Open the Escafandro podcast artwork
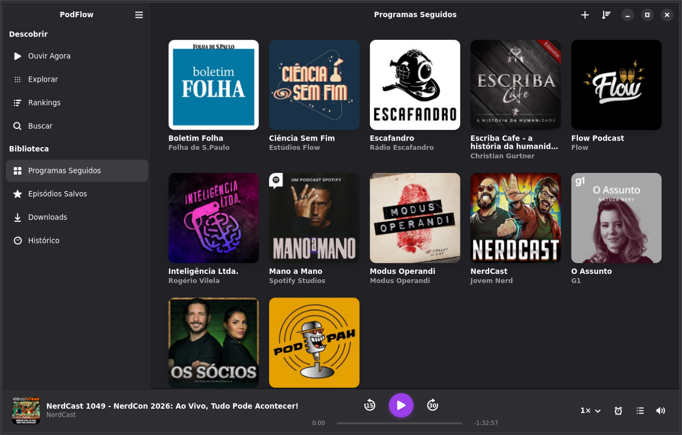Viewport: 682px width, 435px height. pos(415,85)
